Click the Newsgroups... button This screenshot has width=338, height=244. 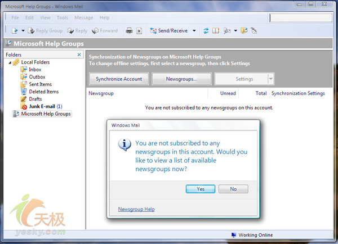[181, 79]
